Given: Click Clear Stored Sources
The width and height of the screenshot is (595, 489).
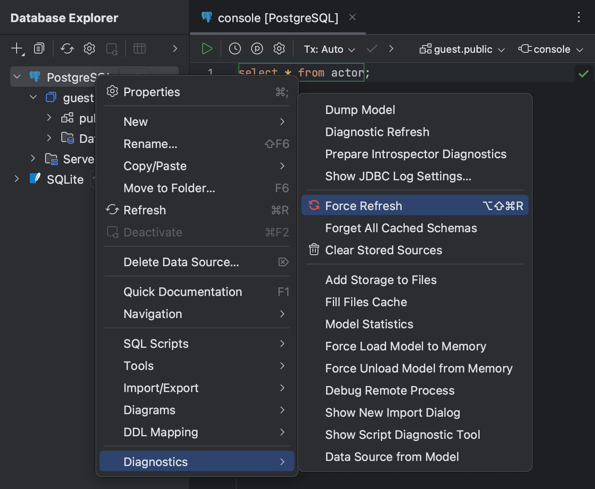Looking at the screenshot, I should pos(383,250).
